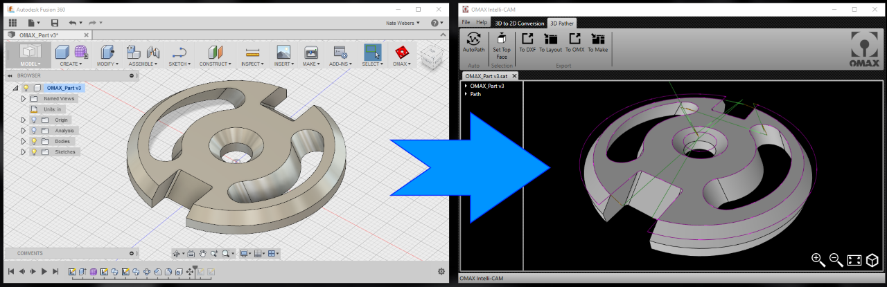Click the Construct plane icon

tap(216, 52)
